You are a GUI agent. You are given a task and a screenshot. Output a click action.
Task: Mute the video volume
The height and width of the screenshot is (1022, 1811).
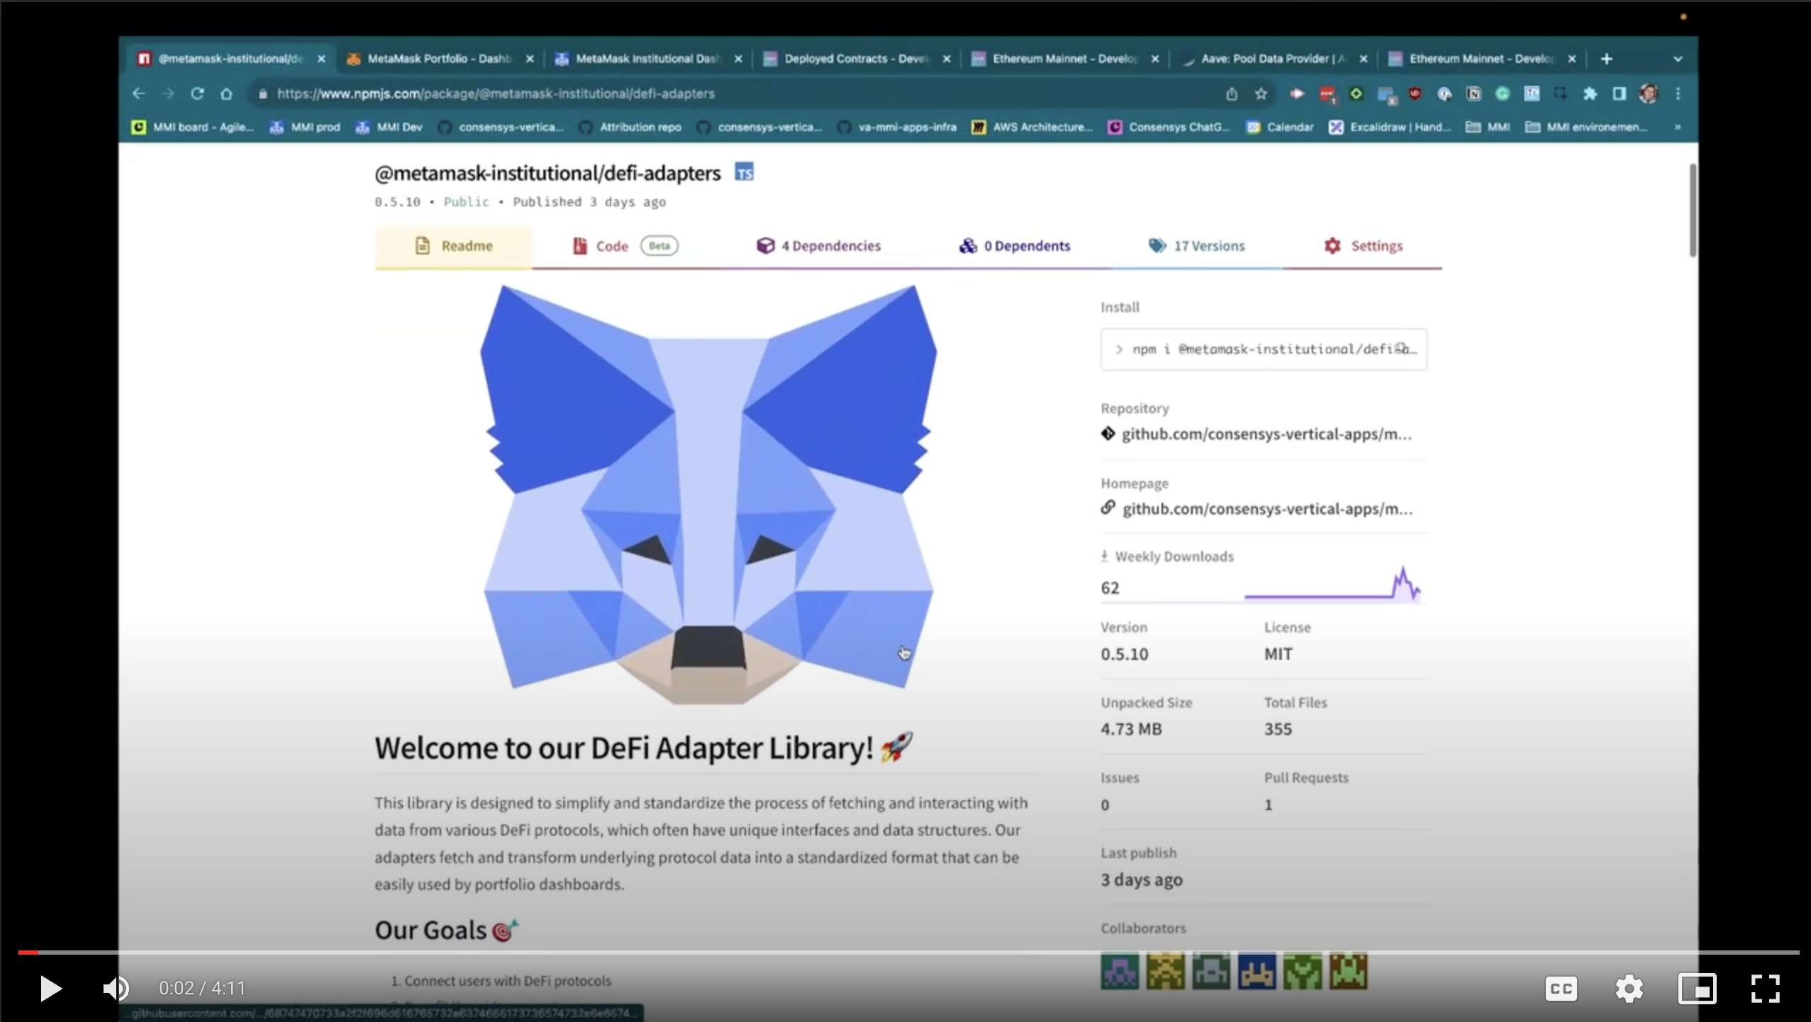116,988
